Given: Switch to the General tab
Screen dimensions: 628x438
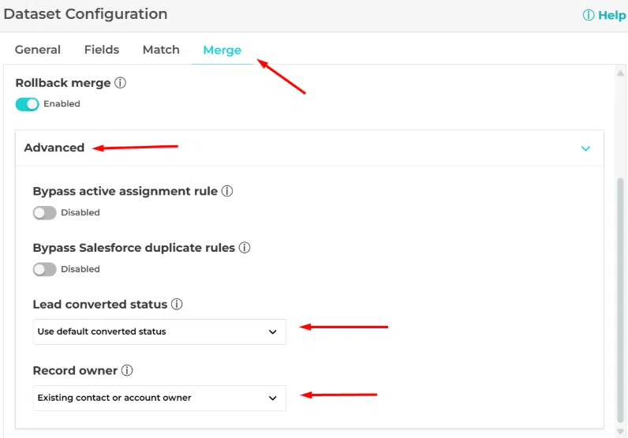Looking at the screenshot, I should pos(38,50).
